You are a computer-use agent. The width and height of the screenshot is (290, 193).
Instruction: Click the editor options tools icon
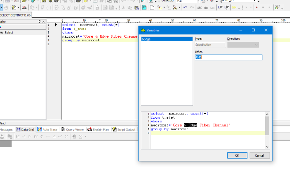[277, 7]
